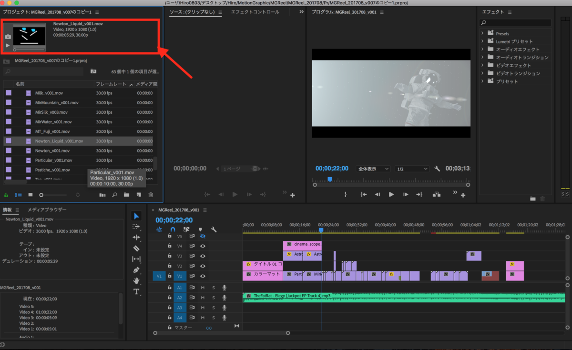Switch to エフェクトコントロール tab
The width and height of the screenshot is (572, 350).
pyautogui.click(x=255, y=12)
